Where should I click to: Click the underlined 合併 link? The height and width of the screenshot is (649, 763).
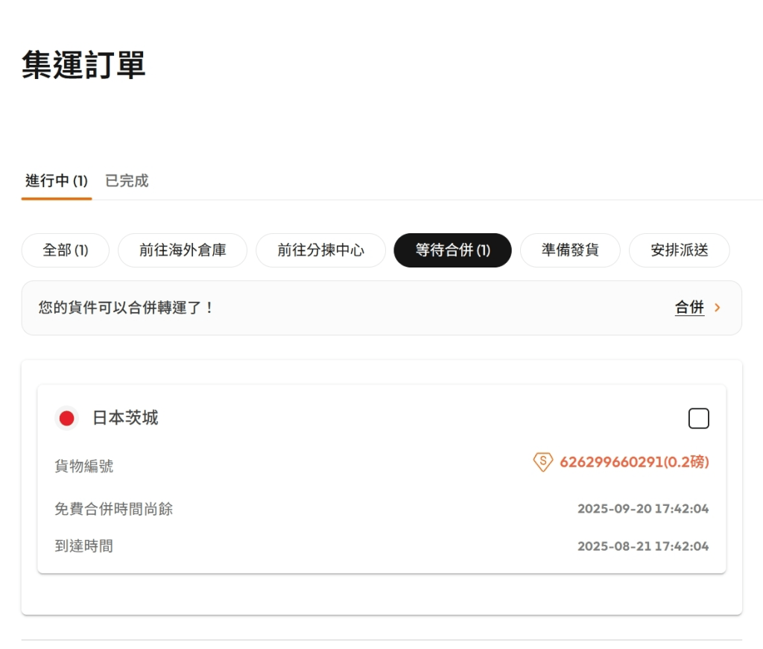click(x=689, y=308)
